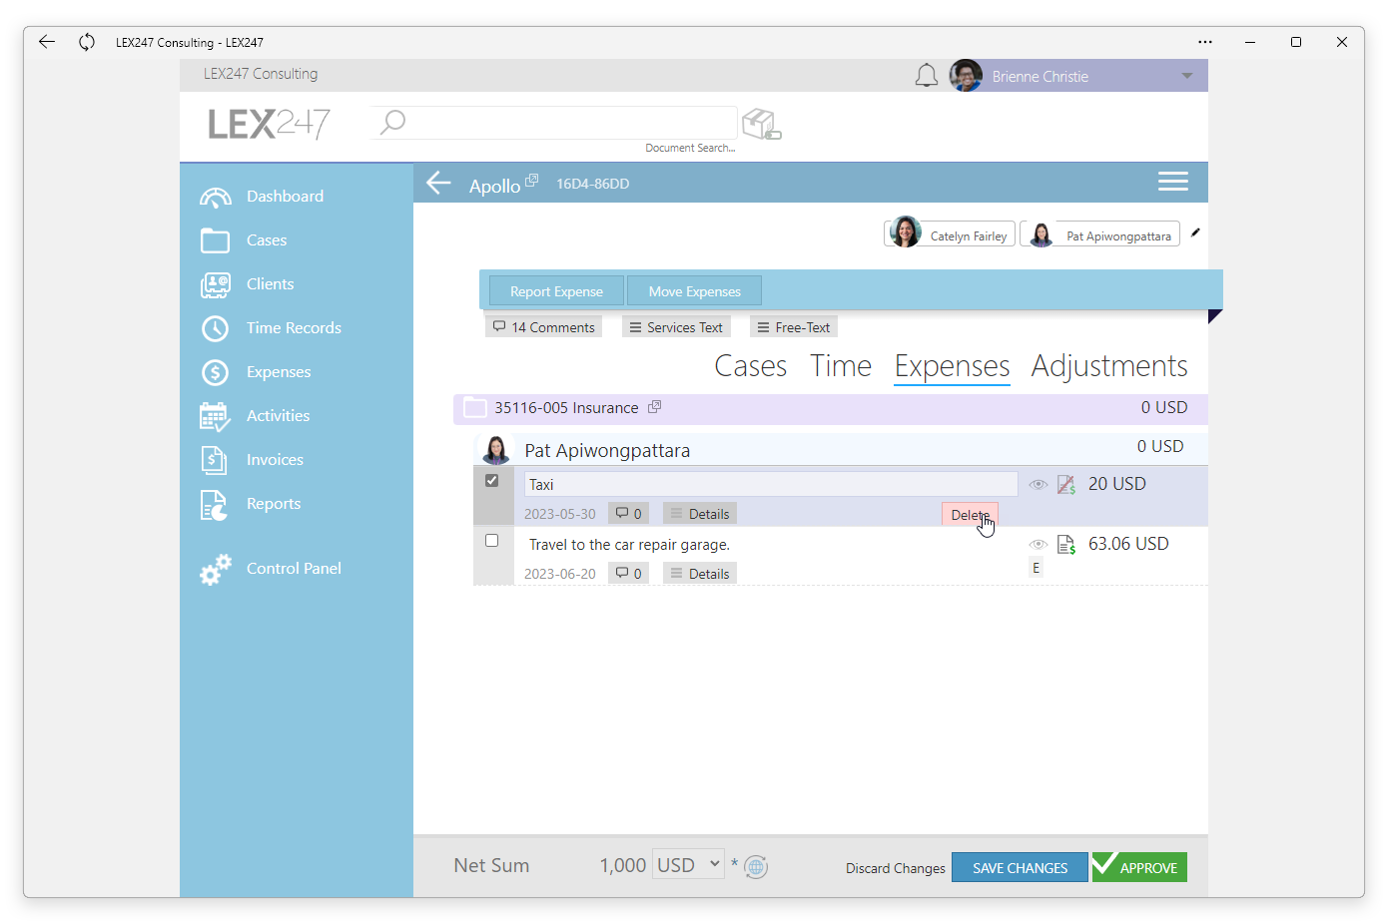Click the Report Expense button

point(556,291)
